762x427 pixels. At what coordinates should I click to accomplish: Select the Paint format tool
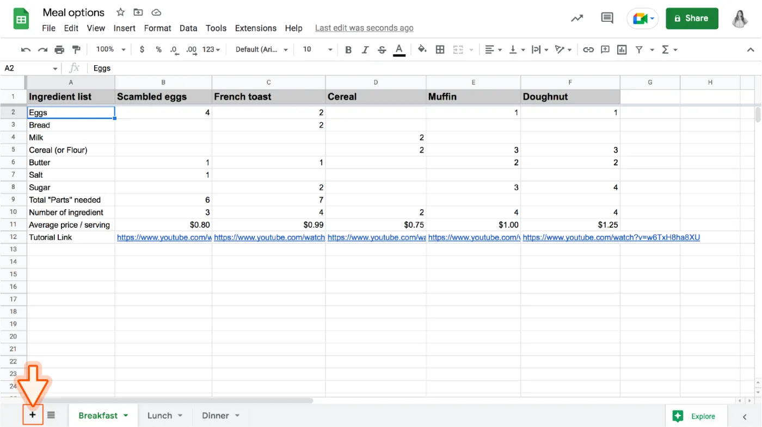(76, 49)
